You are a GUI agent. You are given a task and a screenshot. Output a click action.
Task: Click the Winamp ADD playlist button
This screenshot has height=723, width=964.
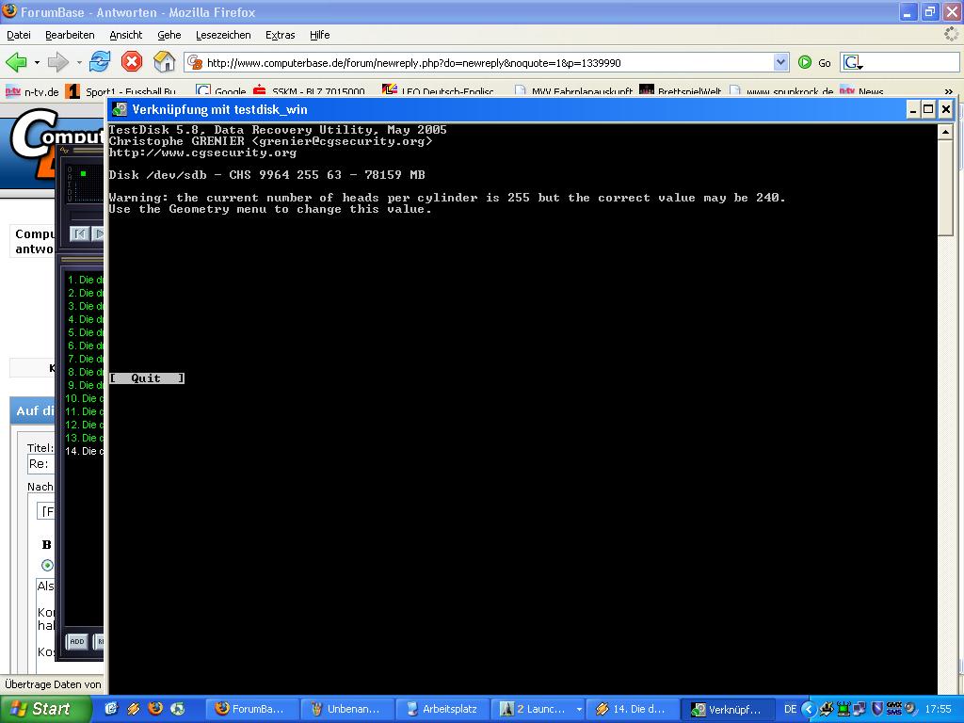pyautogui.click(x=77, y=641)
